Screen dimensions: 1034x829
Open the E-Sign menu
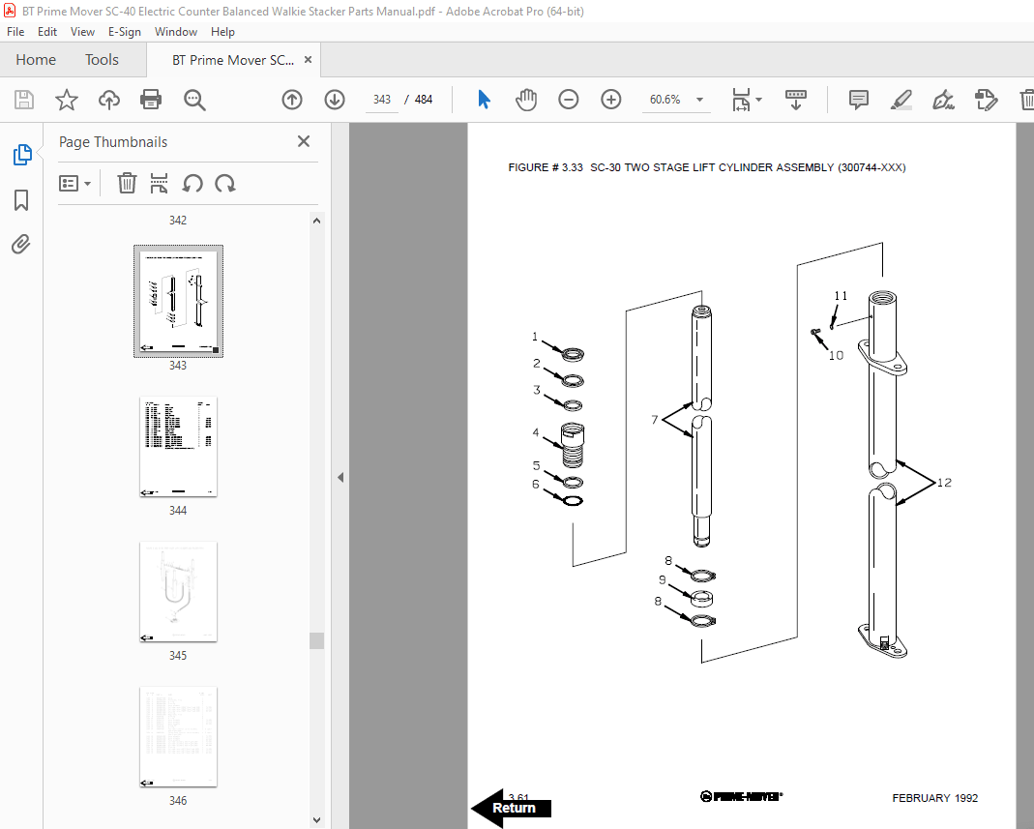point(124,32)
